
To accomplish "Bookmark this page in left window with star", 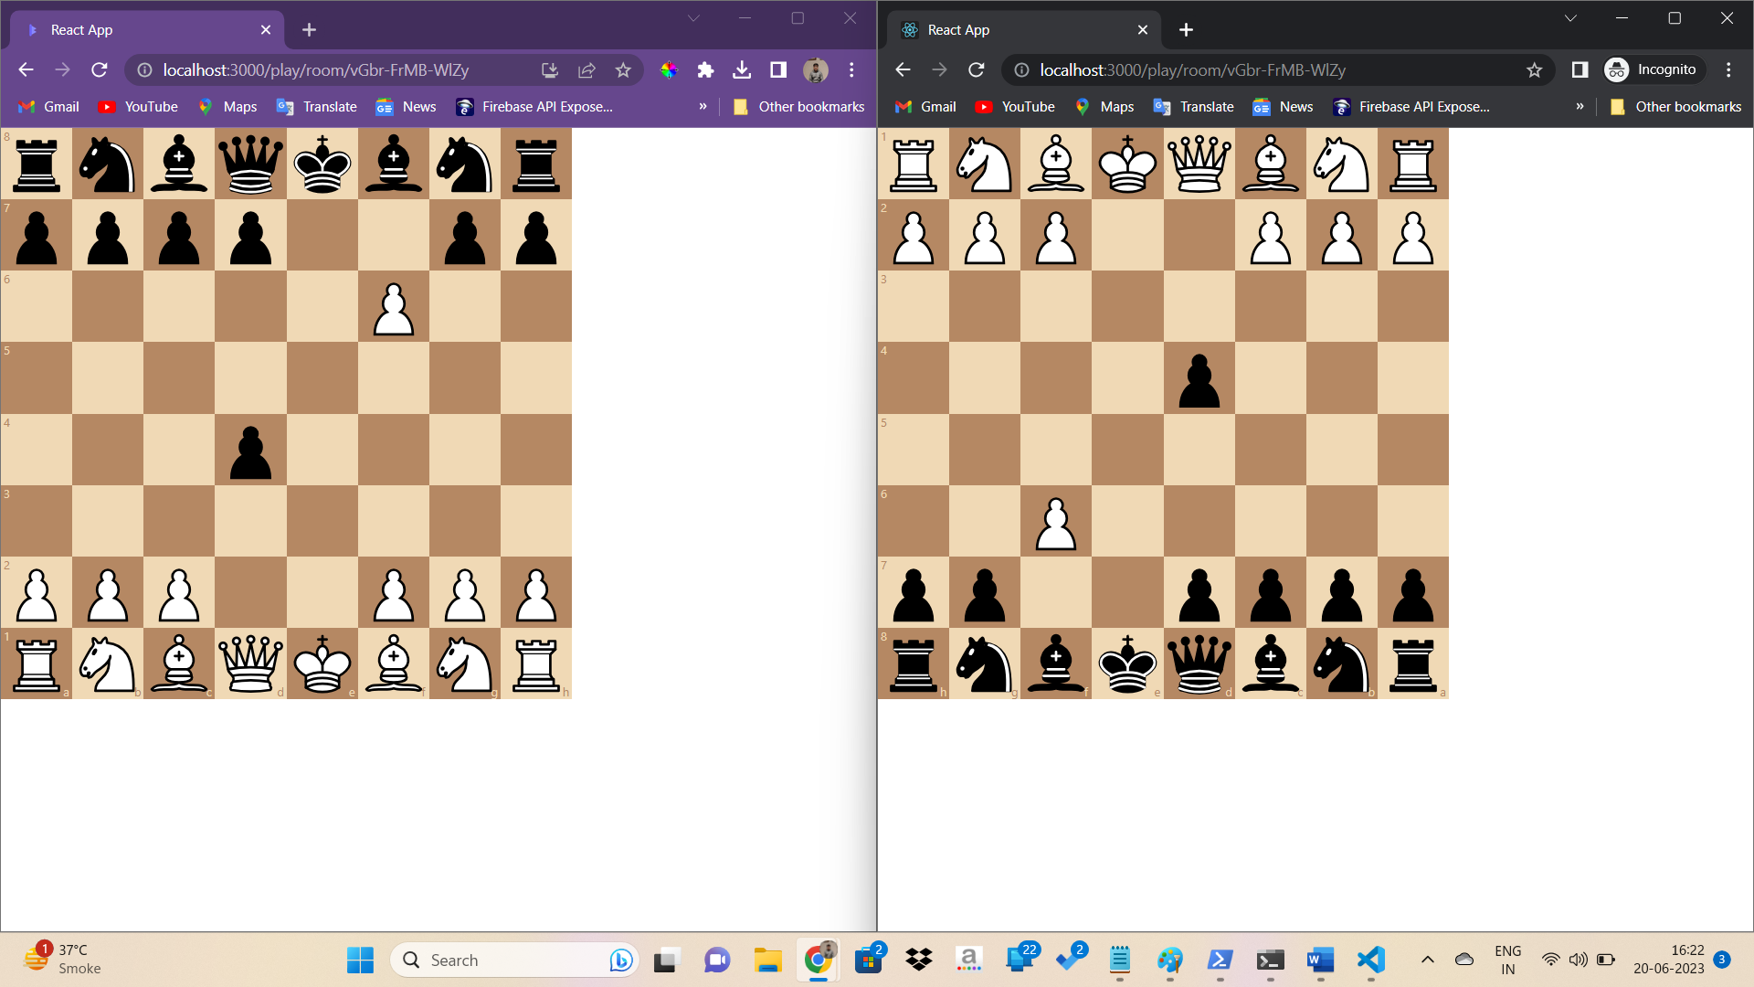I will click(x=623, y=69).
